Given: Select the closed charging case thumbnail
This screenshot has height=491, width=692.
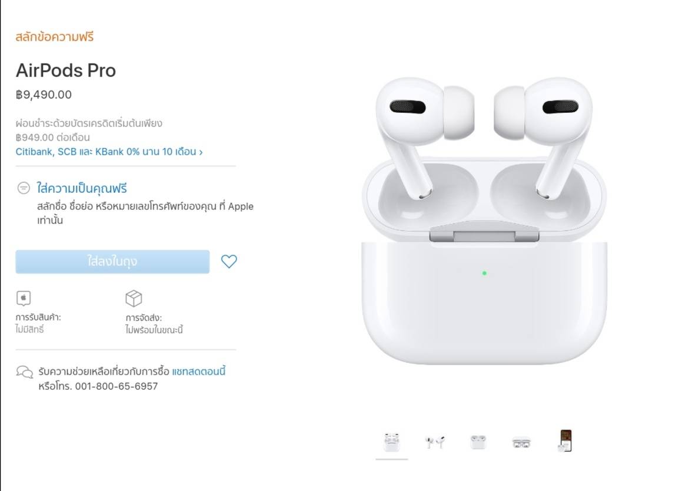Looking at the screenshot, I should (478, 442).
